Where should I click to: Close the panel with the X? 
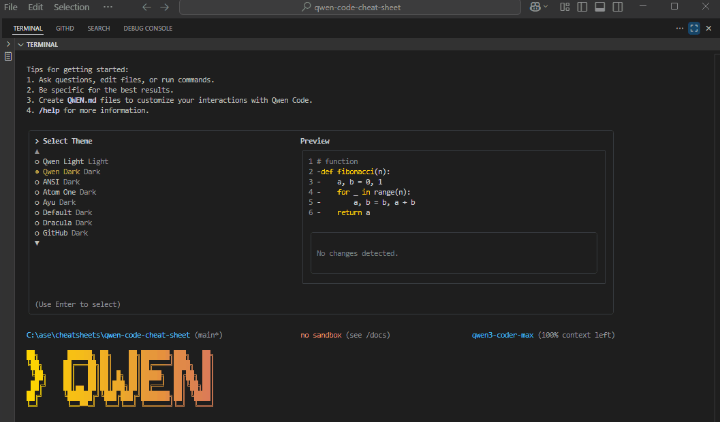708,29
